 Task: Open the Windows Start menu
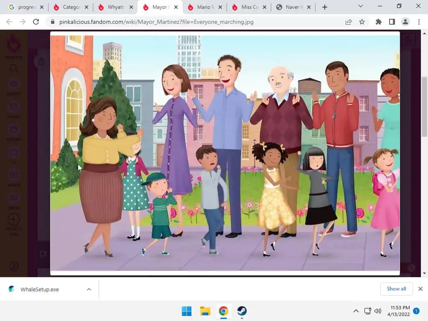point(187,311)
